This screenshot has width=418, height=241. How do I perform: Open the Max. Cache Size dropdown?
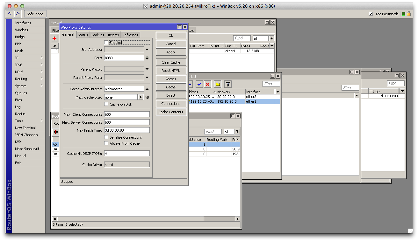tap(141, 97)
